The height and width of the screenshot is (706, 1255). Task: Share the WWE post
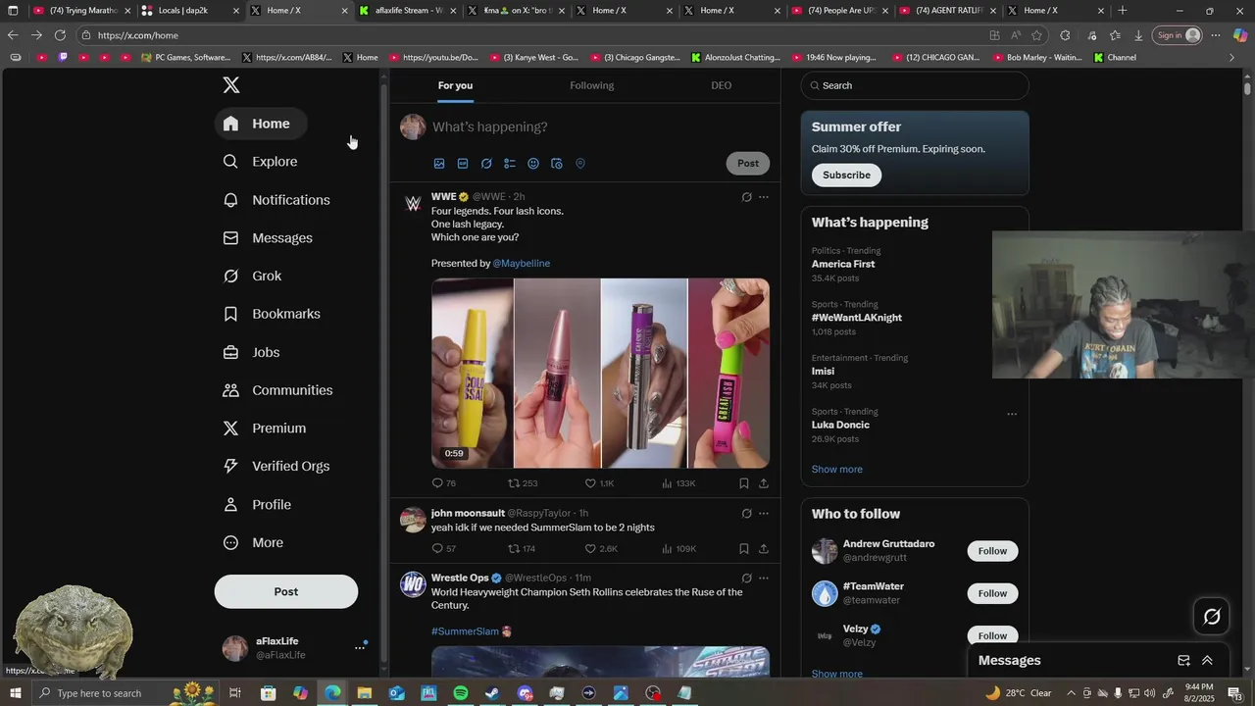click(764, 483)
